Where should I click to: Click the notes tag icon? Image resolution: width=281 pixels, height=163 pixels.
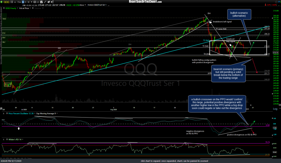click(49, 2)
